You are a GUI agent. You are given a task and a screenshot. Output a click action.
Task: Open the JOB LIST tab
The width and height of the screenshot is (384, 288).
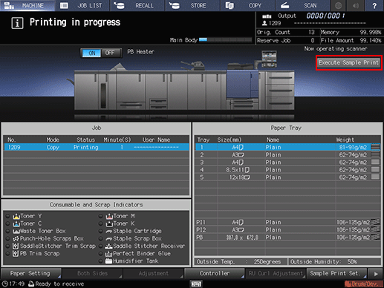click(82, 5)
